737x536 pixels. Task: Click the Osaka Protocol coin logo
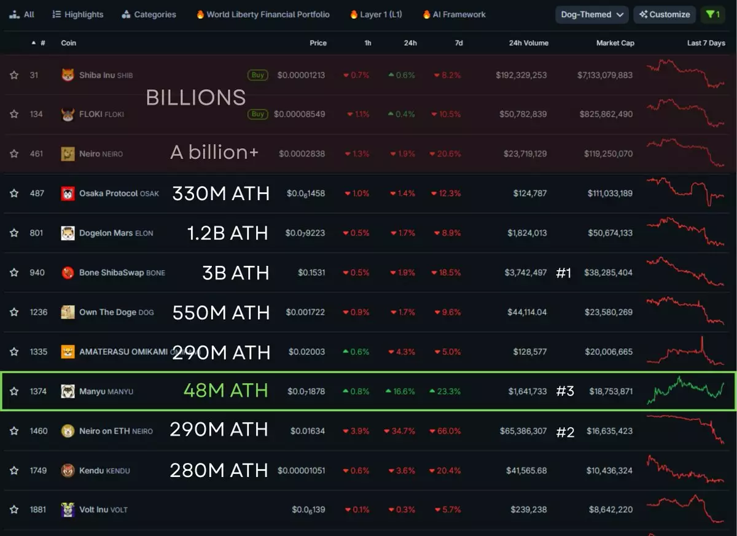(68, 193)
